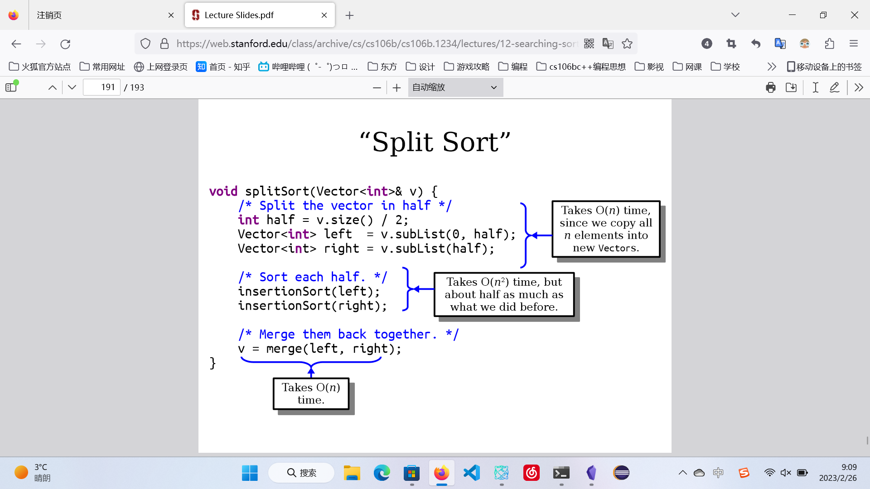The width and height of the screenshot is (870, 489).
Task: Open Visual Studio Code from taskbar
Action: click(x=471, y=473)
